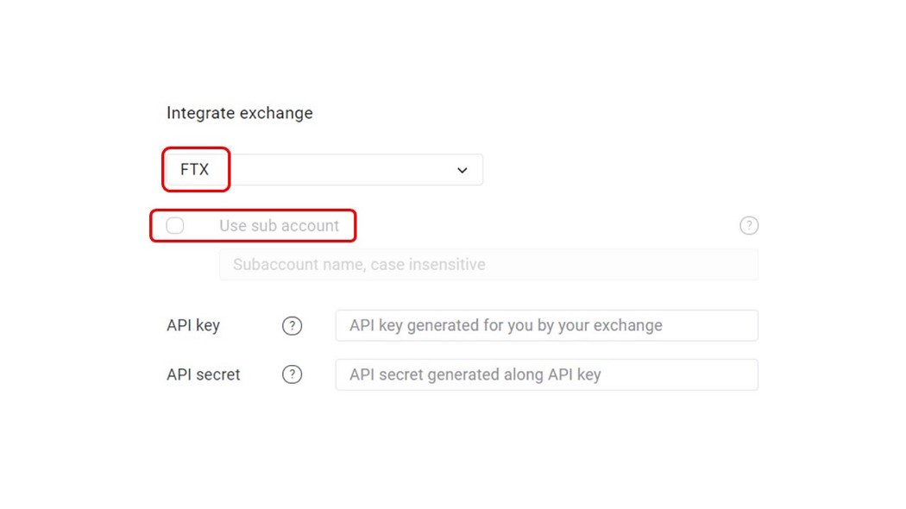
Task: Click the API key label
Action: 193,326
